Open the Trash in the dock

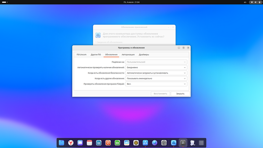point(192,143)
